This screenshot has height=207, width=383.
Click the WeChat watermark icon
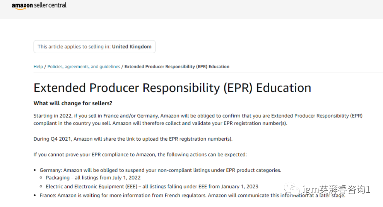(292, 189)
